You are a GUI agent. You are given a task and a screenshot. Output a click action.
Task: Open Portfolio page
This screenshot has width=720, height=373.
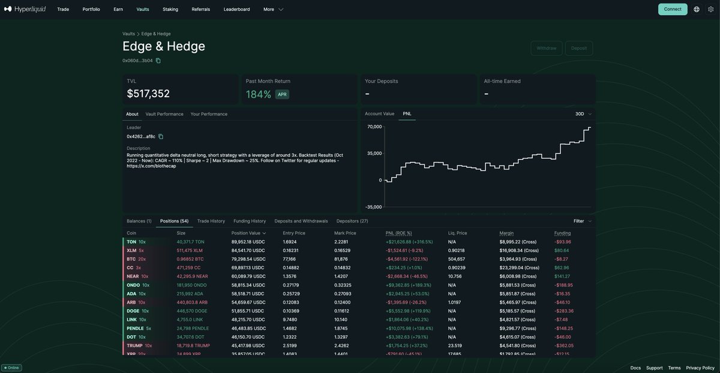point(91,9)
